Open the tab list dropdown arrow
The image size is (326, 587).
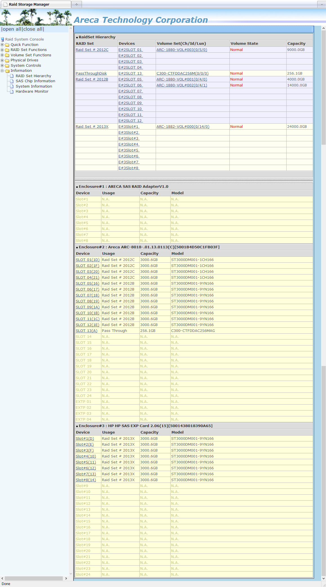coord(321,4)
